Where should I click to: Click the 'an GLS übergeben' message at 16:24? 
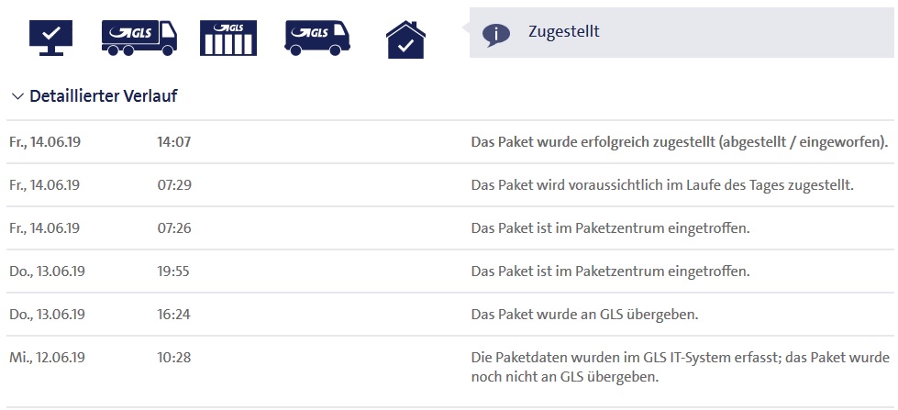click(x=584, y=315)
